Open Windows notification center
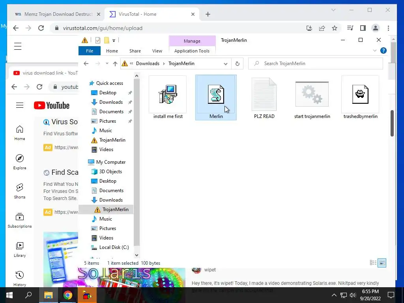The height and width of the screenshot is (303, 404). [391, 295]
